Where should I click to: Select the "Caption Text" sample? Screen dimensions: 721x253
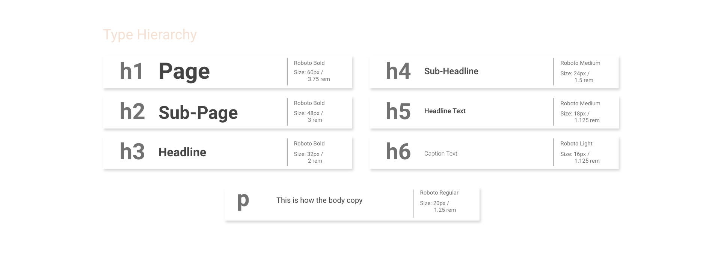coord(440,154)
